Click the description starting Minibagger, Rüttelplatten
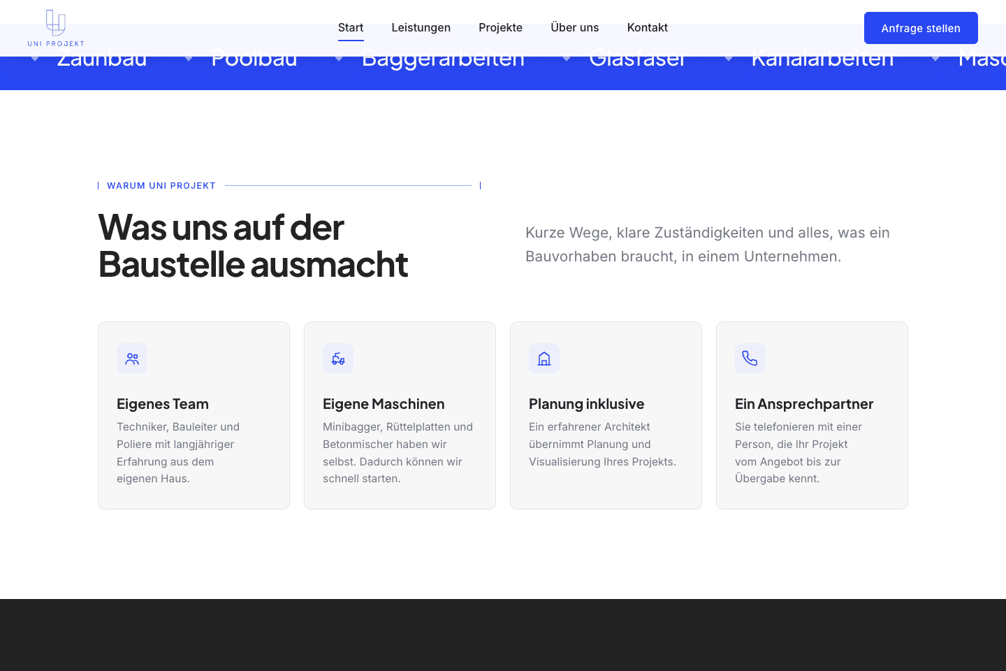The image size is (1006, 671). pyautogui.click(x=398, y=453)
